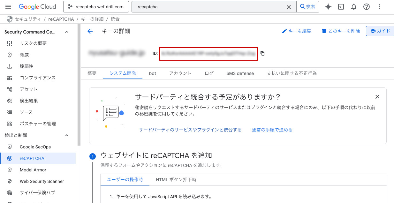Open コンプライアンス in the sidebar

tap(38, 78)
